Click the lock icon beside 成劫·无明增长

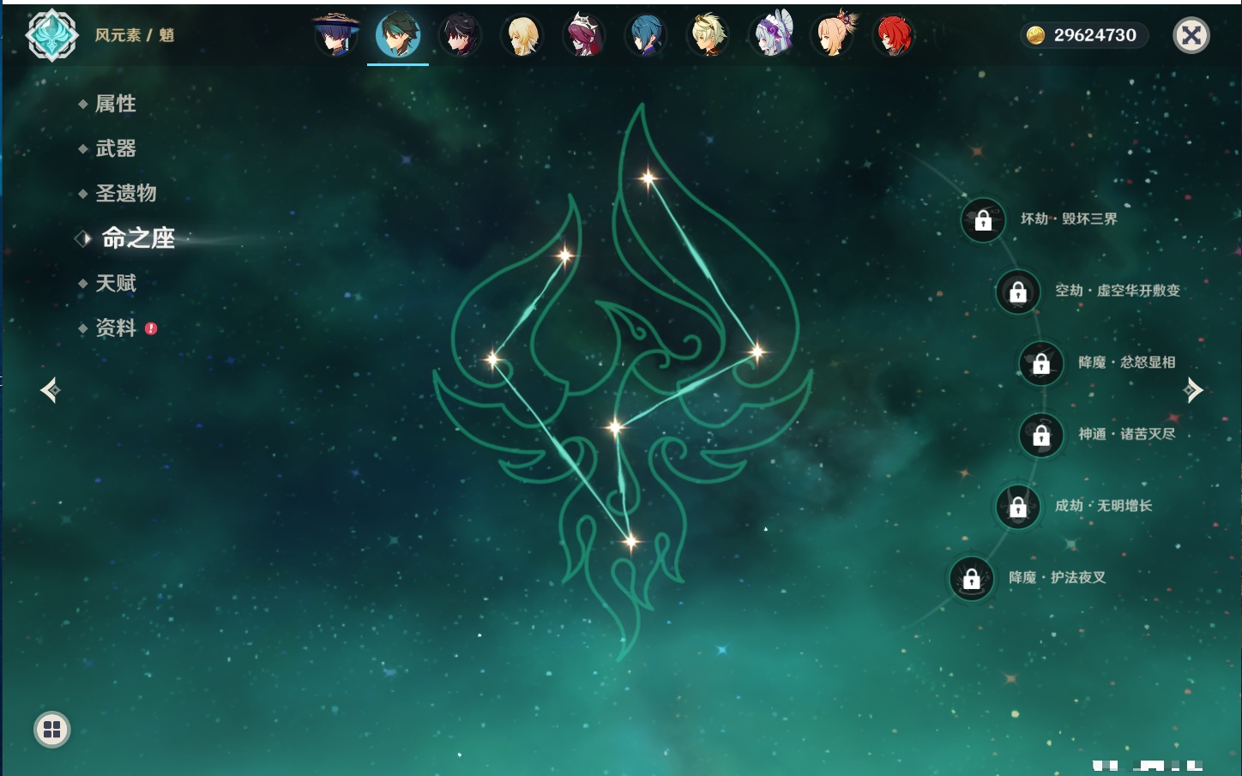pyautogui.click(x=1018, y=507)
